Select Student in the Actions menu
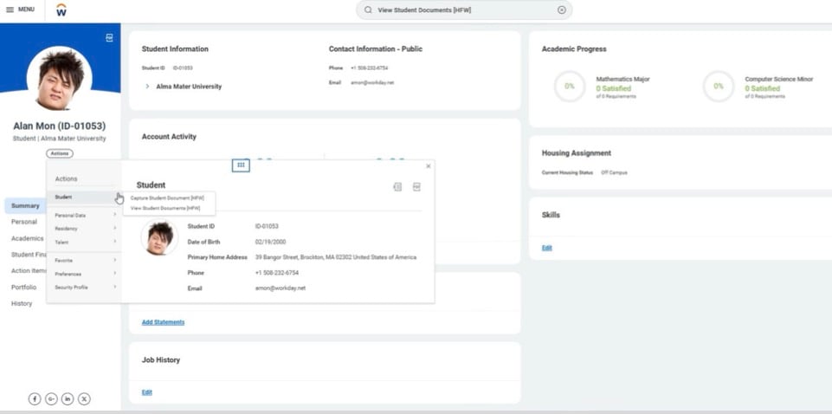Screen dimensions: 832x414 coord(84,197)
